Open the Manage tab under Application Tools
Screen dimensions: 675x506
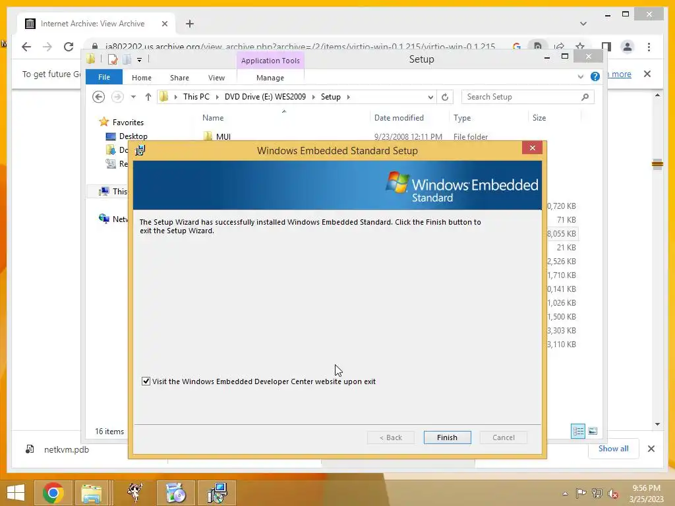(x=270, y=78)
